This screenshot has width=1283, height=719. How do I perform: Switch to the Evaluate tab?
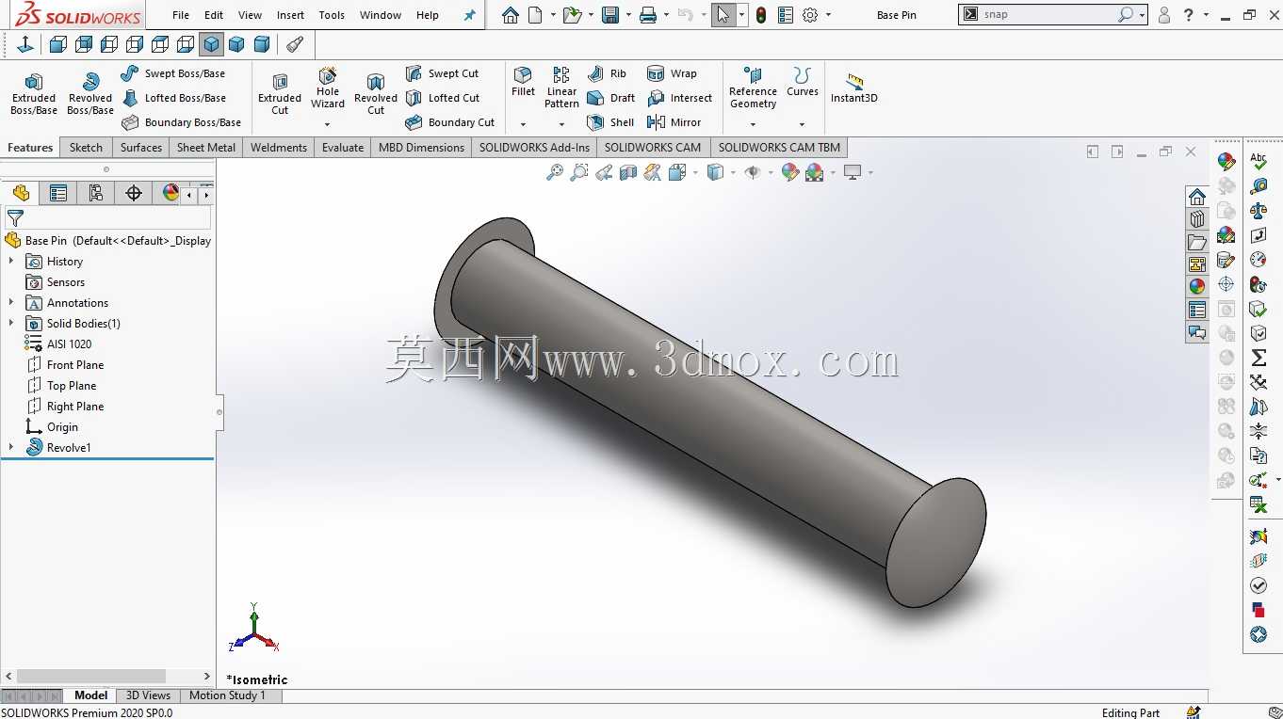pyautogui.click(x=343, y=148)
